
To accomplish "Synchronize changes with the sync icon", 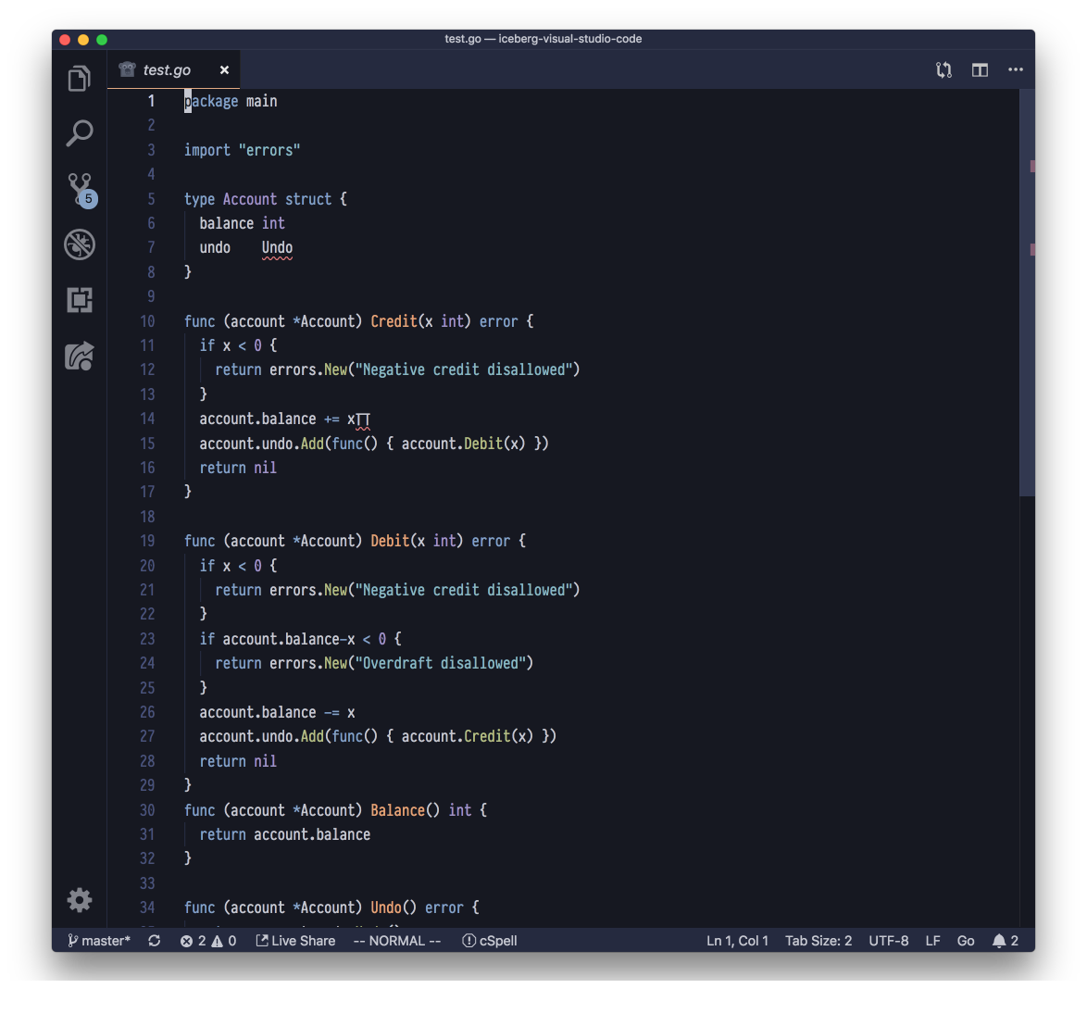I will pyautogui.click(x=154, y=941).
